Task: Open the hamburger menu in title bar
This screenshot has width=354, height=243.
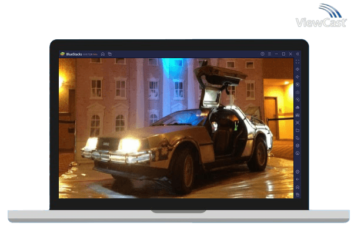Action: pyautogui.click(x=269, y=54)
